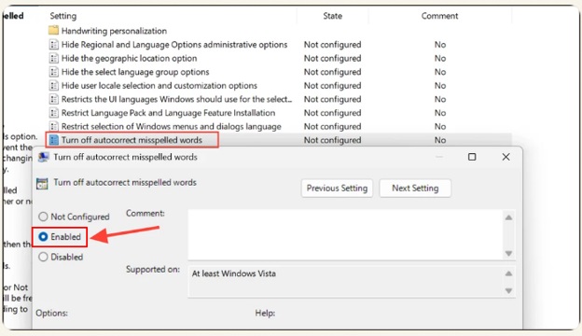This screenshot has width=582, height=336.
Task: Sort by the Setting column header
Action: (63, 16)
